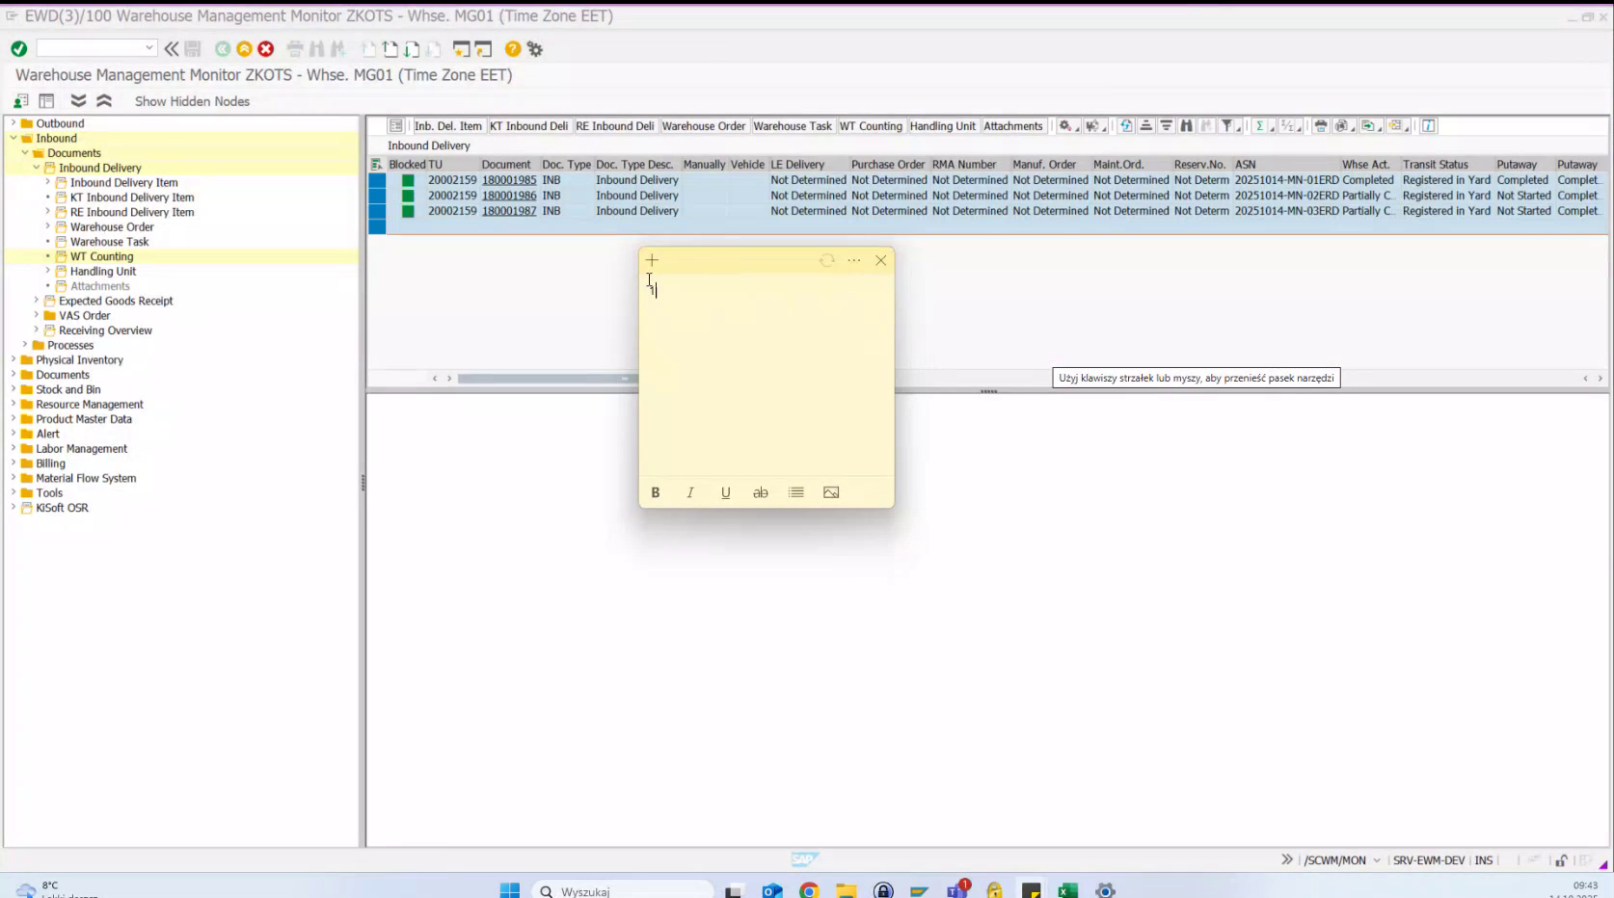Open the print icon in grid toolbar

click(1321, 126)
